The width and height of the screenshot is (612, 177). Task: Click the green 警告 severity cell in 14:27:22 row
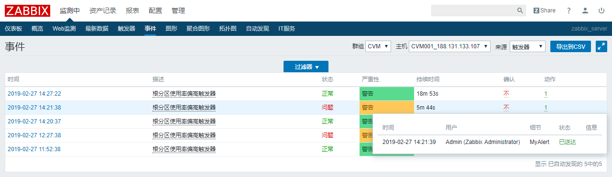coord(386,94)
